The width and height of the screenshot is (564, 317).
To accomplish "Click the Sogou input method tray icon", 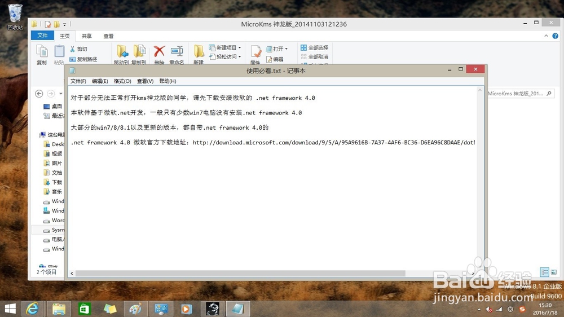I will tap(522, 309).
